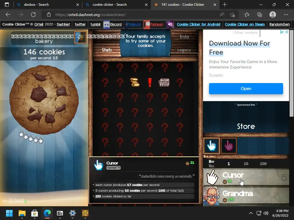Open browser Settings and more menu
294x220 pixels.
[286, 15]
